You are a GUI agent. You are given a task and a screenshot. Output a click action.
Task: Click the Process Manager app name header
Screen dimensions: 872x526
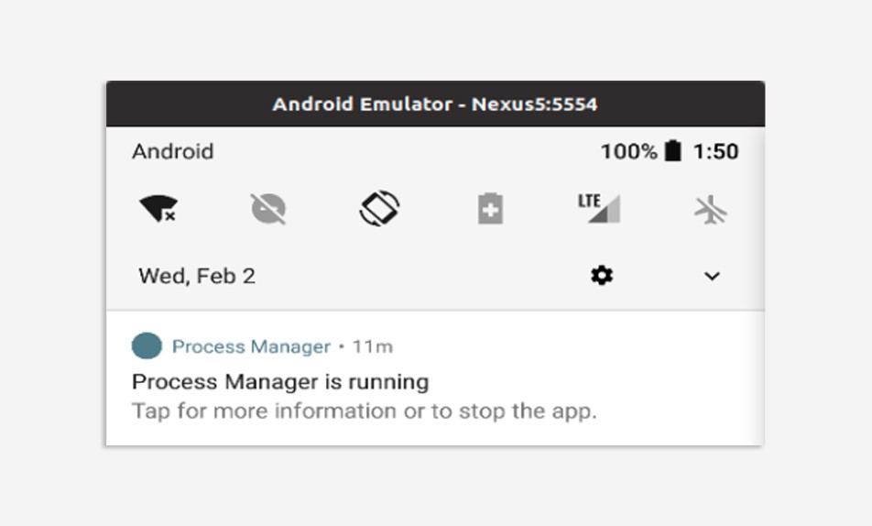click(x=251, y=346)
